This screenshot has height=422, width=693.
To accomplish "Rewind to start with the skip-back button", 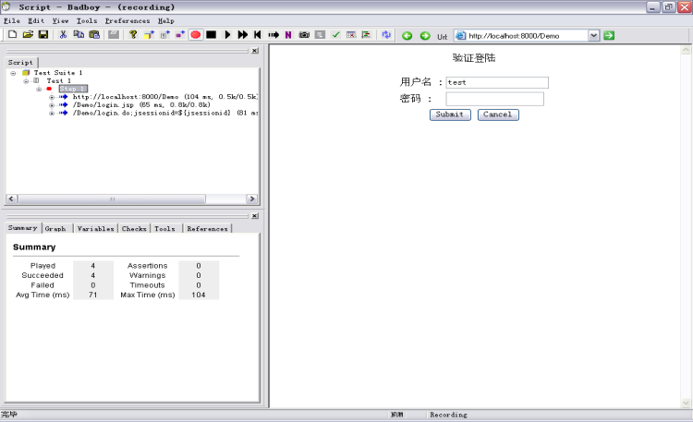I will tap(258, 34).
